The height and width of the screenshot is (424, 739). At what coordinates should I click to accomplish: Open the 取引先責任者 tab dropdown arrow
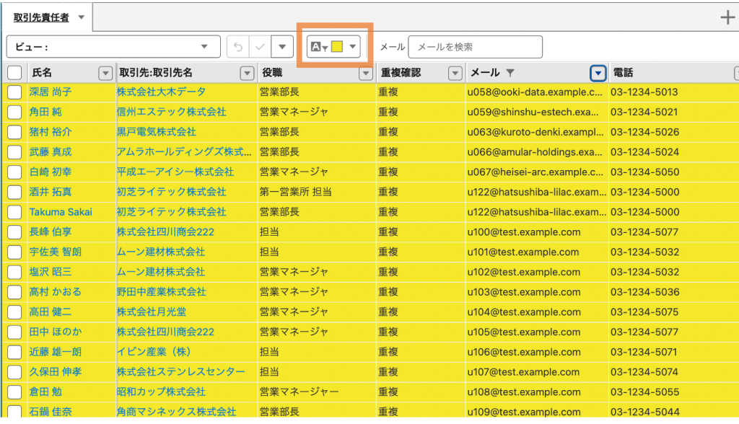[81, 17]
